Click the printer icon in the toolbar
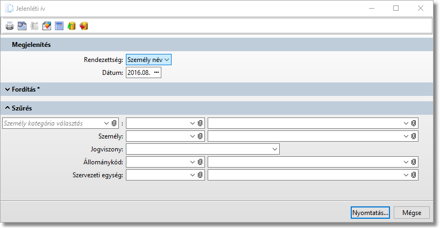Viewport: 440px width, 229px height. click(x=9, y=26)
